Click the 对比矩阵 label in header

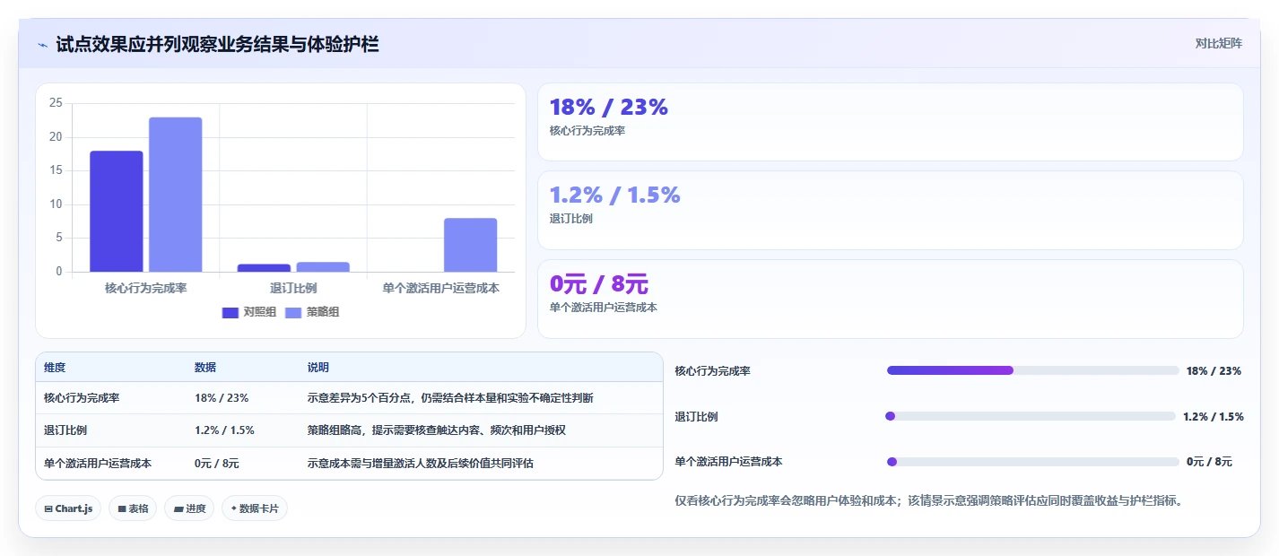(1219, 43)
